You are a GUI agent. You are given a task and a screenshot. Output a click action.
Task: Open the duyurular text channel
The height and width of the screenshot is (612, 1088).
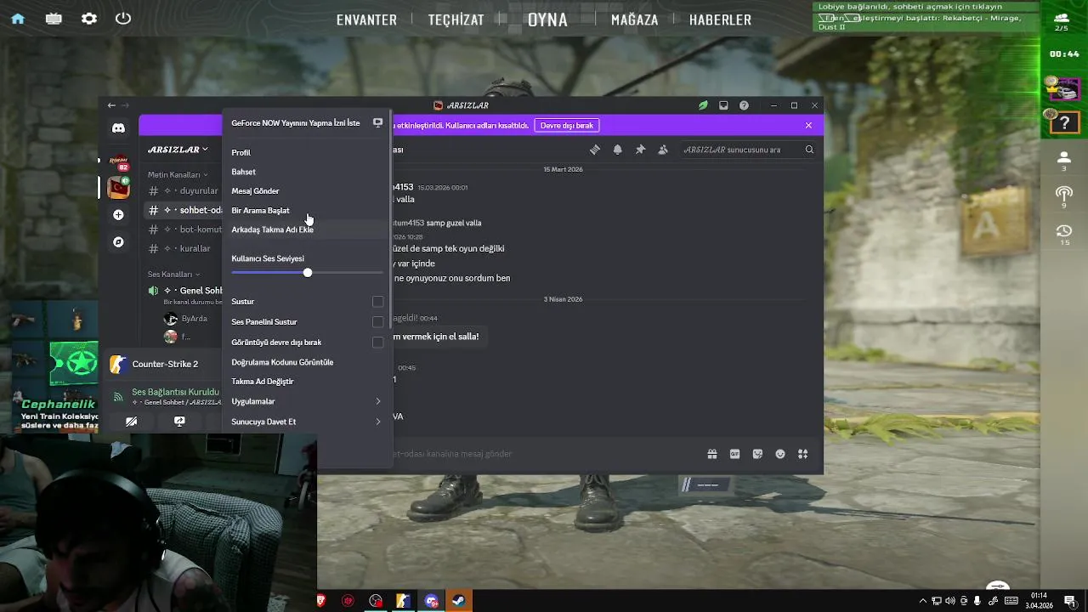tap(198, 191)
